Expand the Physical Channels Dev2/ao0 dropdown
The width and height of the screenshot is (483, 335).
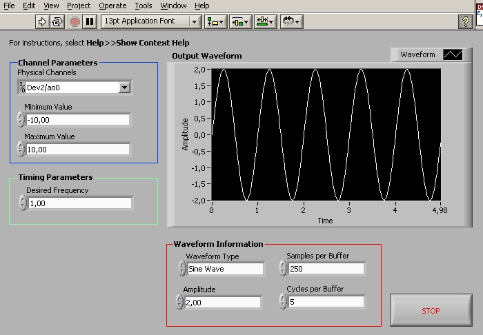pos(124,87)
